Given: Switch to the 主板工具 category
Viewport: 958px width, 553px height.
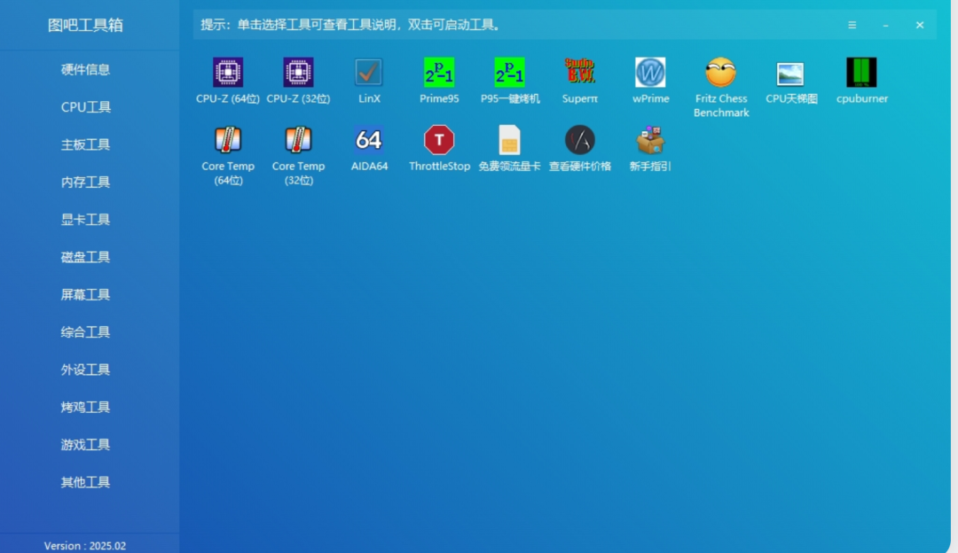Looking at the screenshot, I should tap(85, 144).
